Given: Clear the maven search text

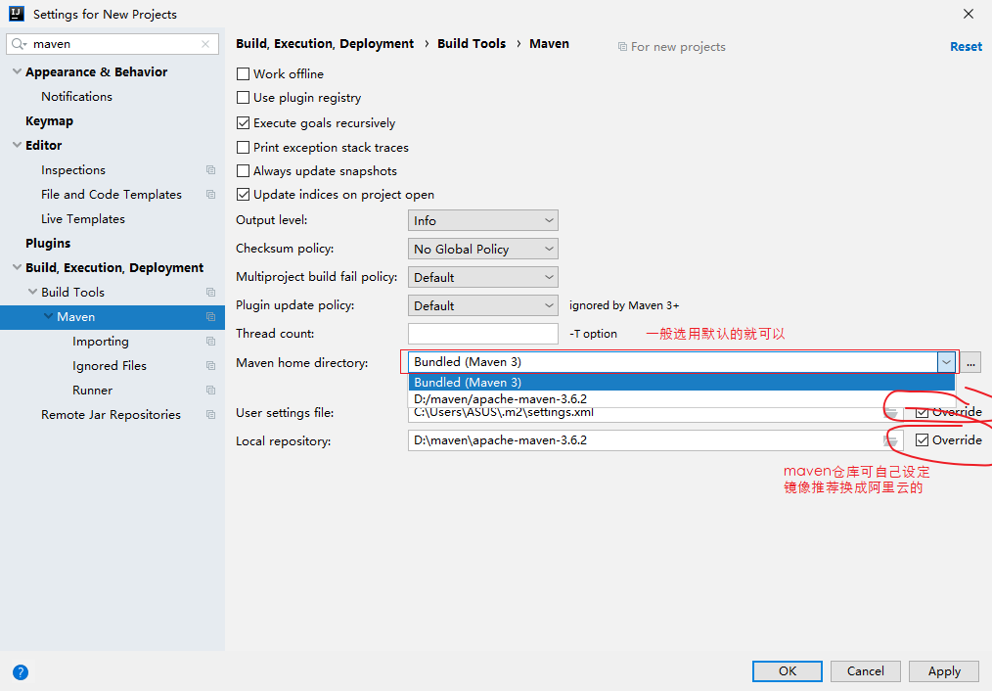Looking at the screenshot, I should click(x=205, y=44).
